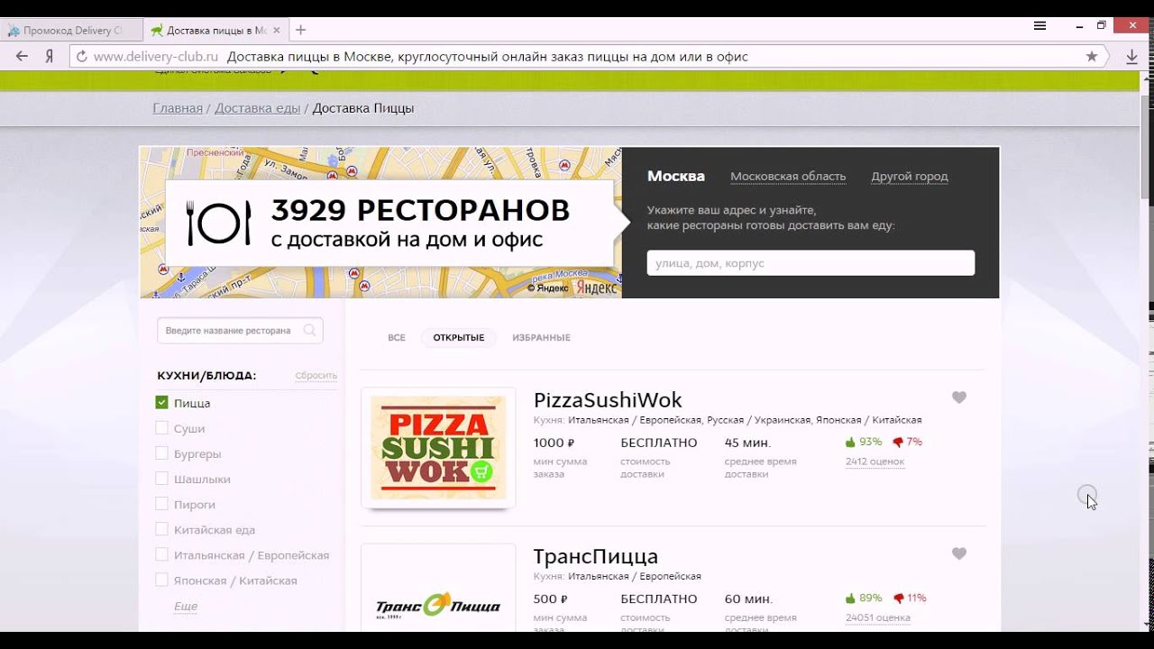Viewport: 1154px width, 649px height.
Task: Close the 'Доставка пиццы' tab
Action: click(277, 30)
